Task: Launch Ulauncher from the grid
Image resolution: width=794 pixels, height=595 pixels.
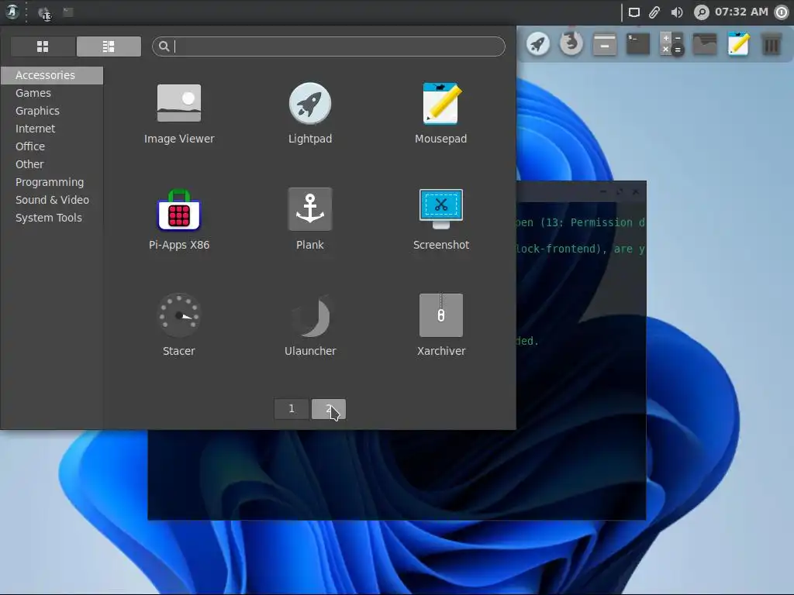Action: click(310, 325)
